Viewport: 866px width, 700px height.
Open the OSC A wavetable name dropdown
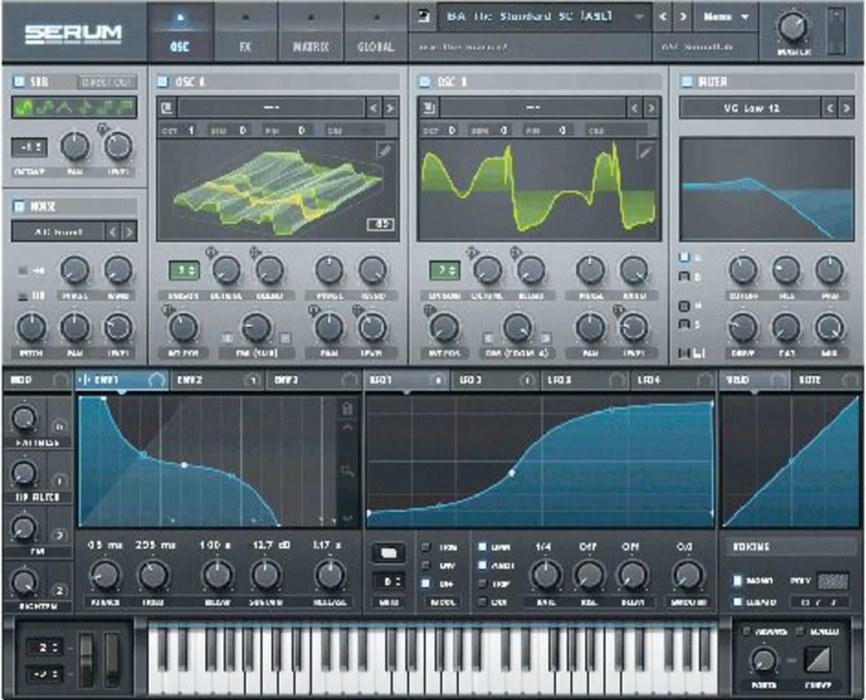tap(271, 107)
